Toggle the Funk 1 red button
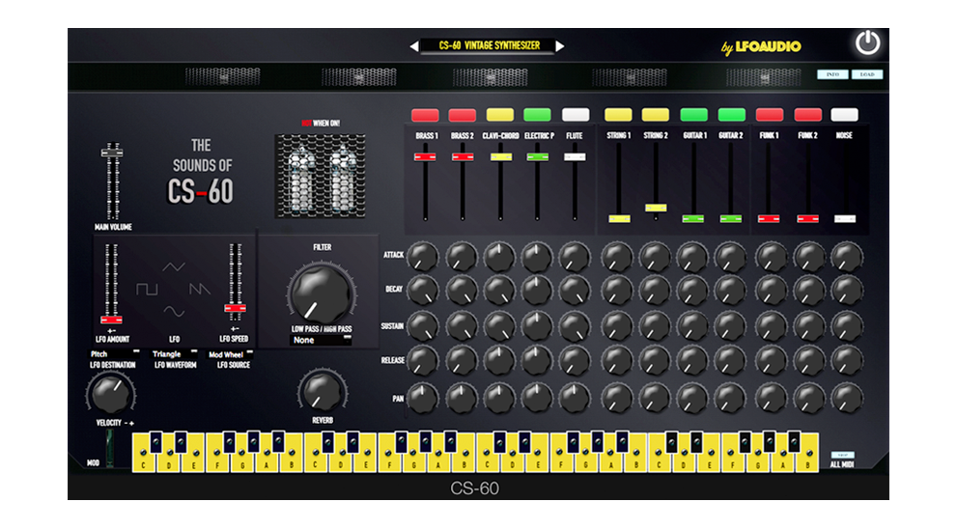 coord(770,115)
